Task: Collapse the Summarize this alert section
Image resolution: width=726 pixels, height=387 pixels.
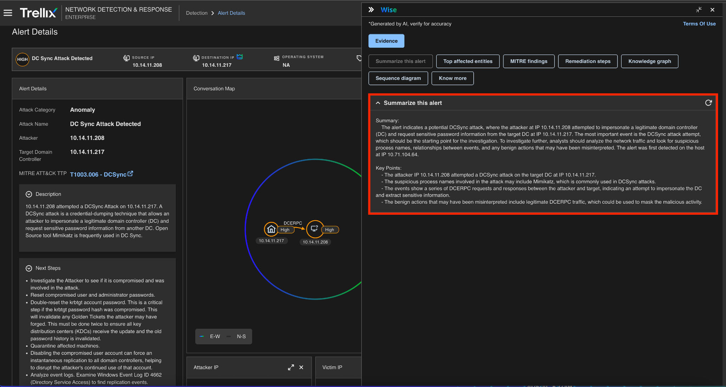Action: 378,103
